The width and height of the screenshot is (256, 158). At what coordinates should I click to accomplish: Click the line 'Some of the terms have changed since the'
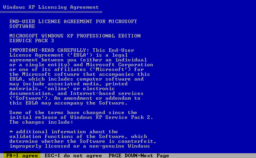(x=73, y=113)
